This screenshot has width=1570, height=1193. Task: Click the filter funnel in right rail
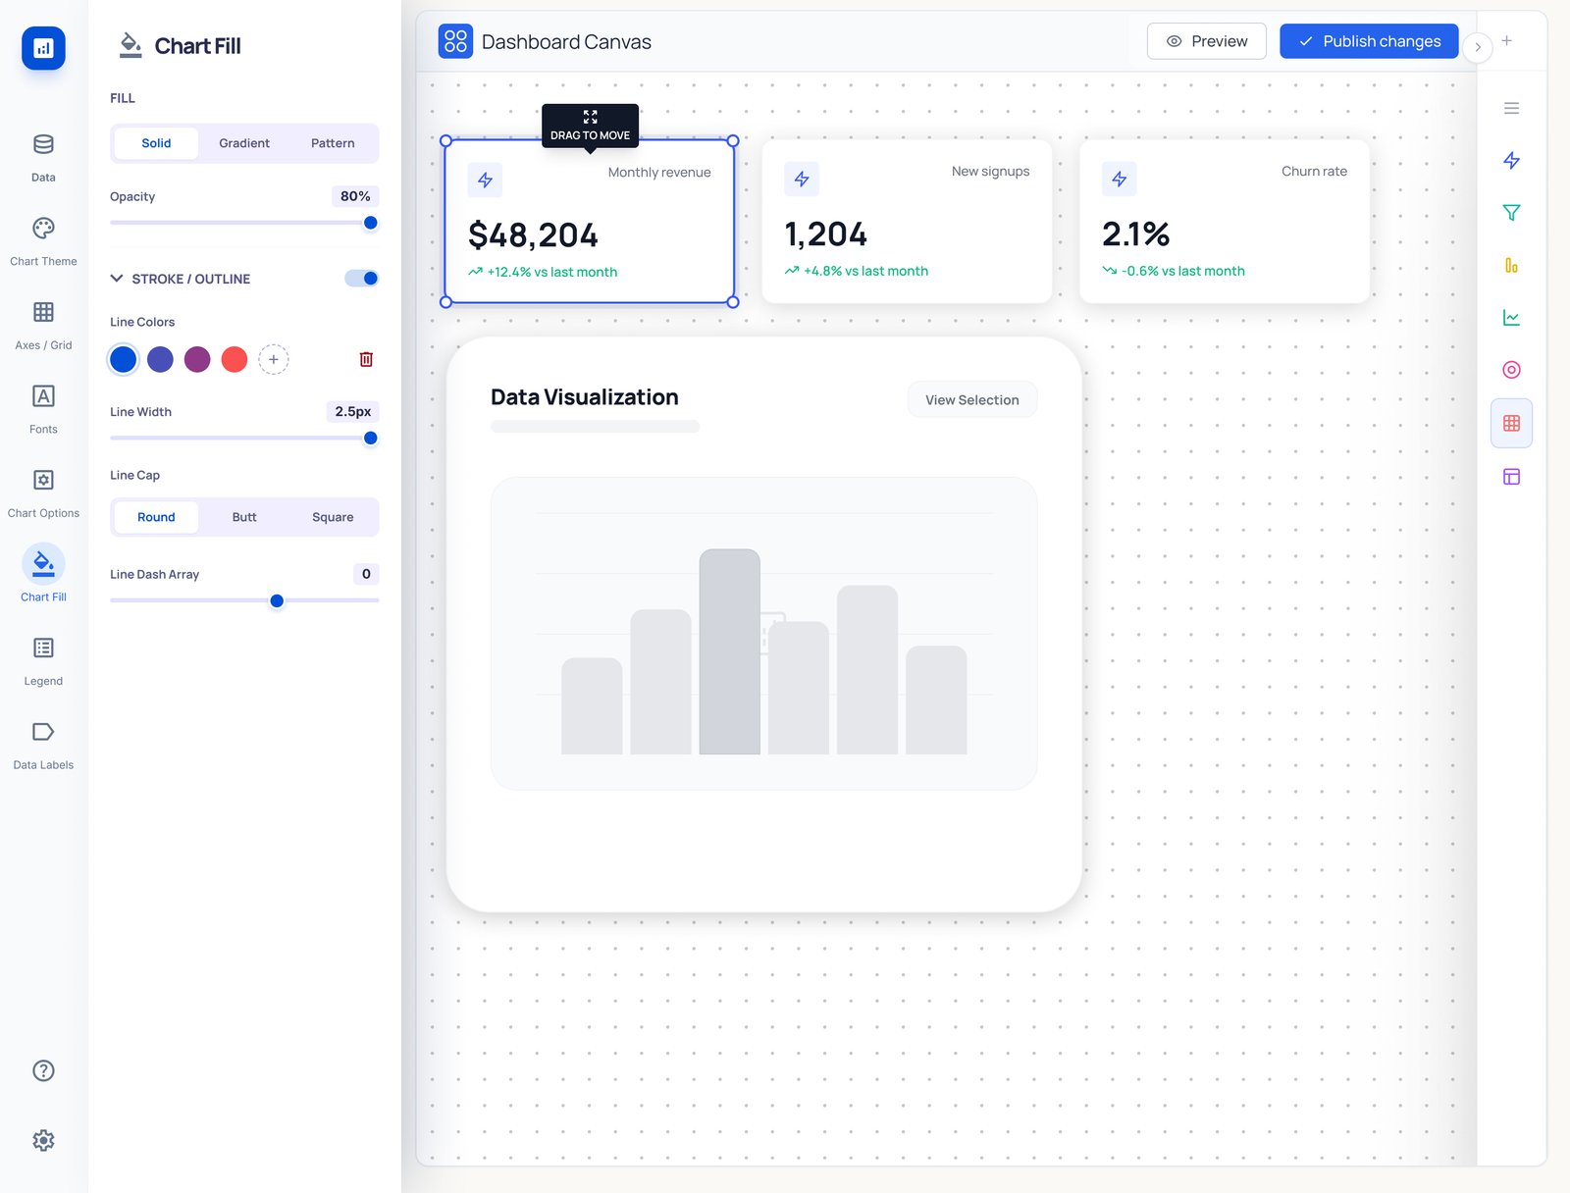[x=1511, y=213]
